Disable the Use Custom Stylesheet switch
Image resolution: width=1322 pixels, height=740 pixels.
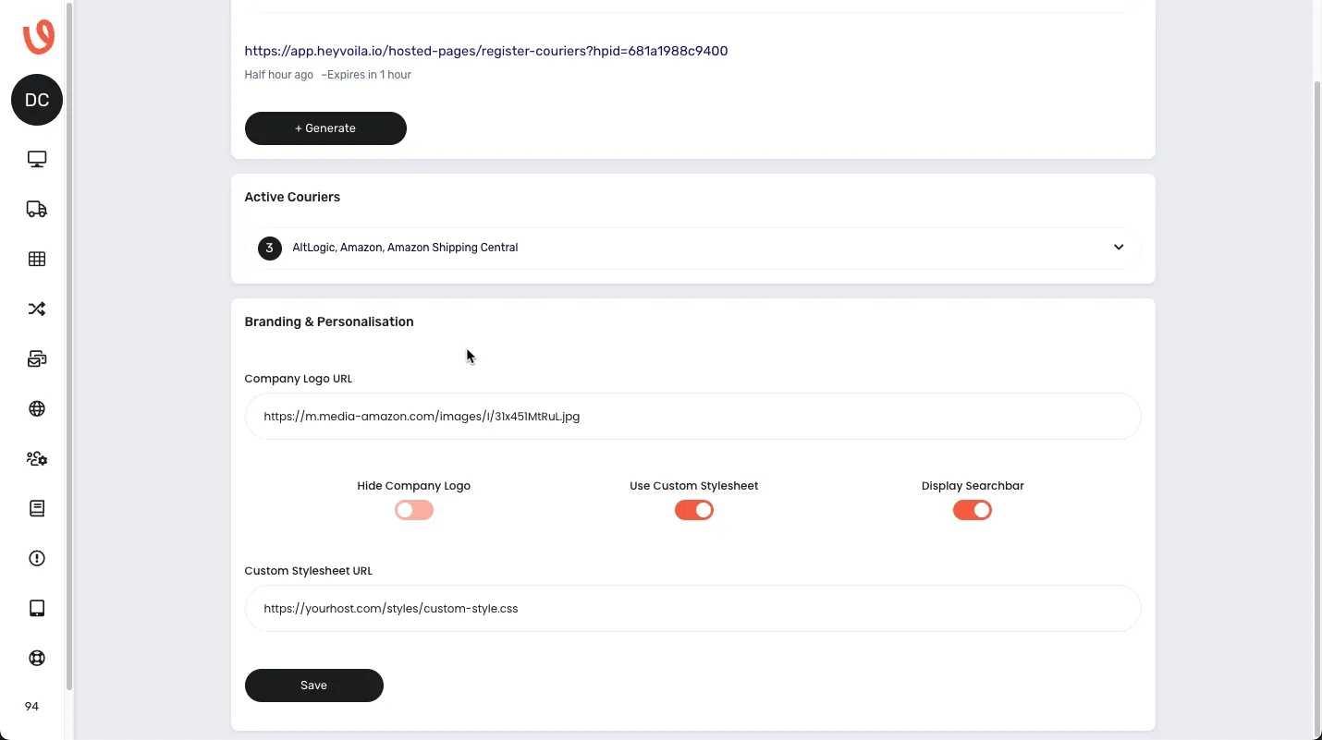(x=694, y=510)
